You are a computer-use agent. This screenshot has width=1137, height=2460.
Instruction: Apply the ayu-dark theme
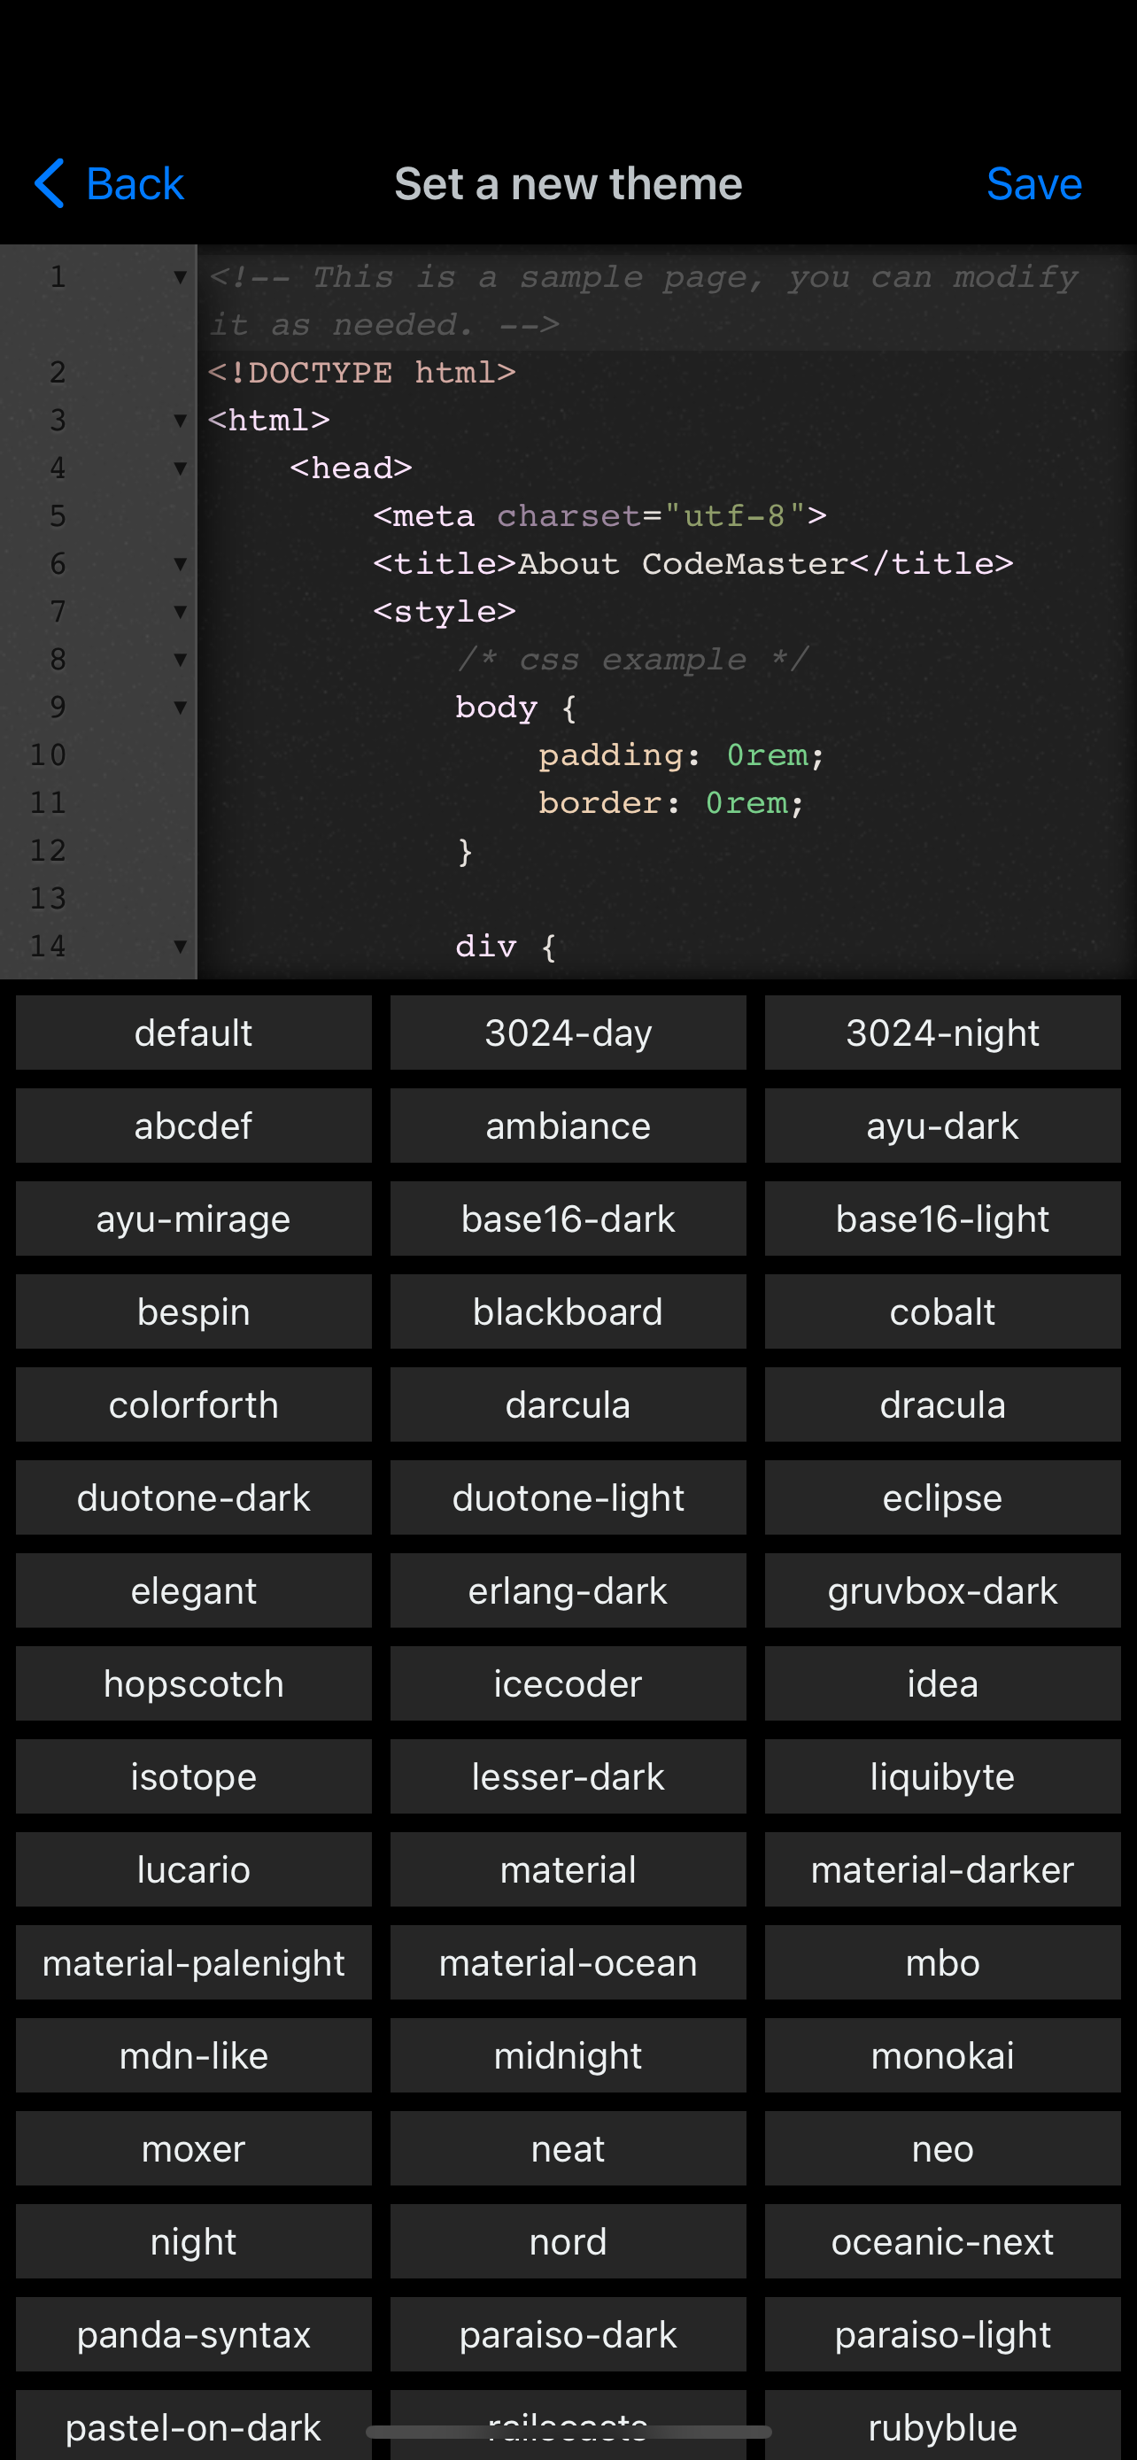(942, 1126)
